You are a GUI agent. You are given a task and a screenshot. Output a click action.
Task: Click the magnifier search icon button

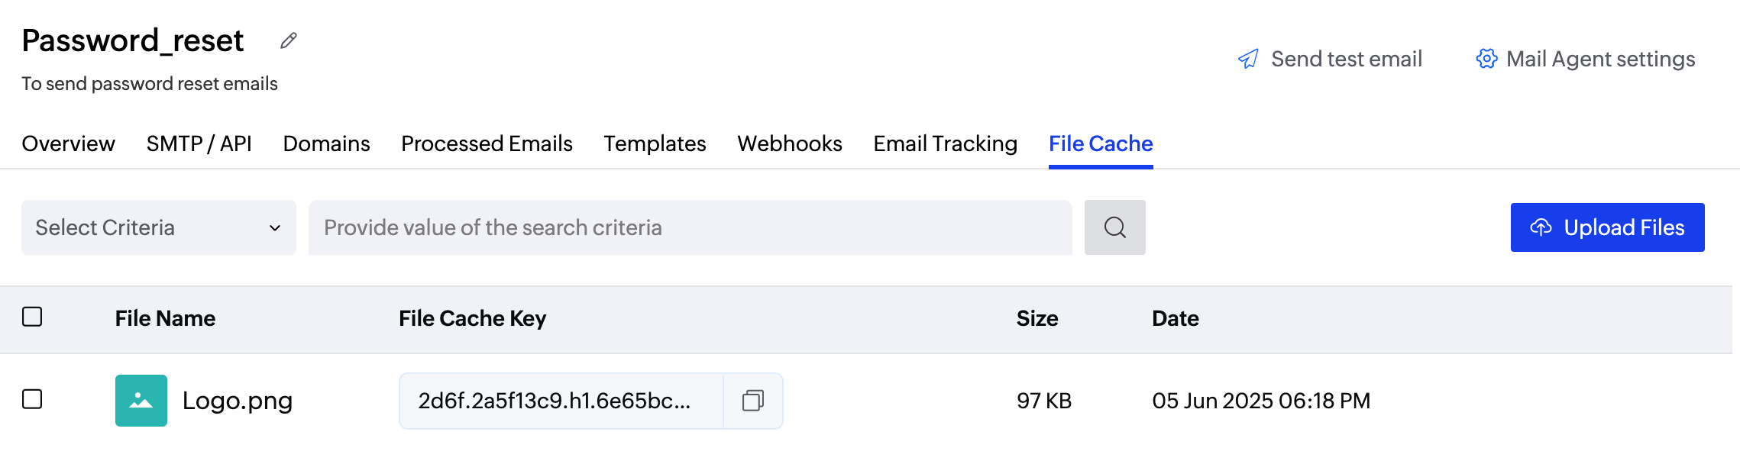coord(1114,227)
